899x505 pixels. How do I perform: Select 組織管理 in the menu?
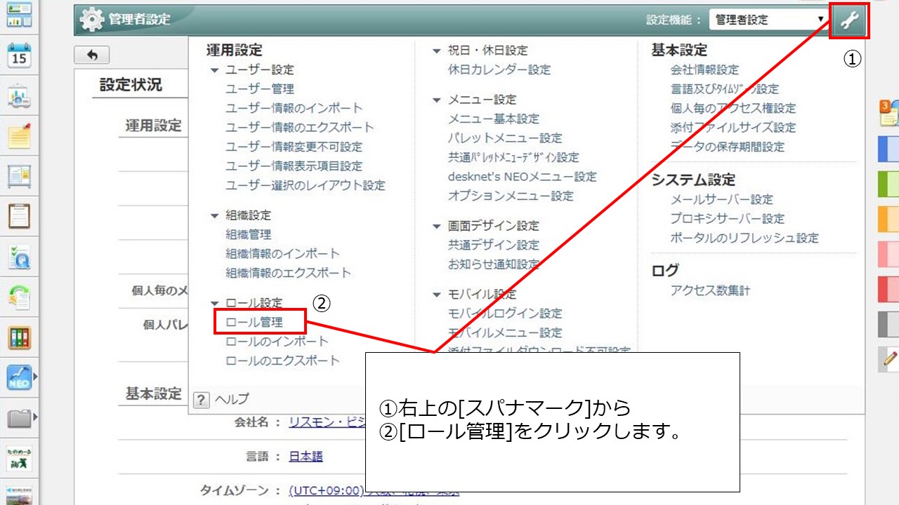[249, 234]
